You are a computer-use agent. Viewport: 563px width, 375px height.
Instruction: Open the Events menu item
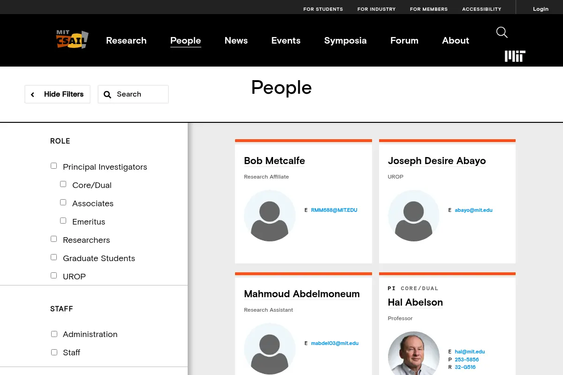(x=286, y=40)
